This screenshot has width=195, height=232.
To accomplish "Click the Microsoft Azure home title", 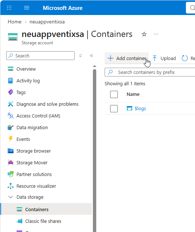I will coord(63,8).
